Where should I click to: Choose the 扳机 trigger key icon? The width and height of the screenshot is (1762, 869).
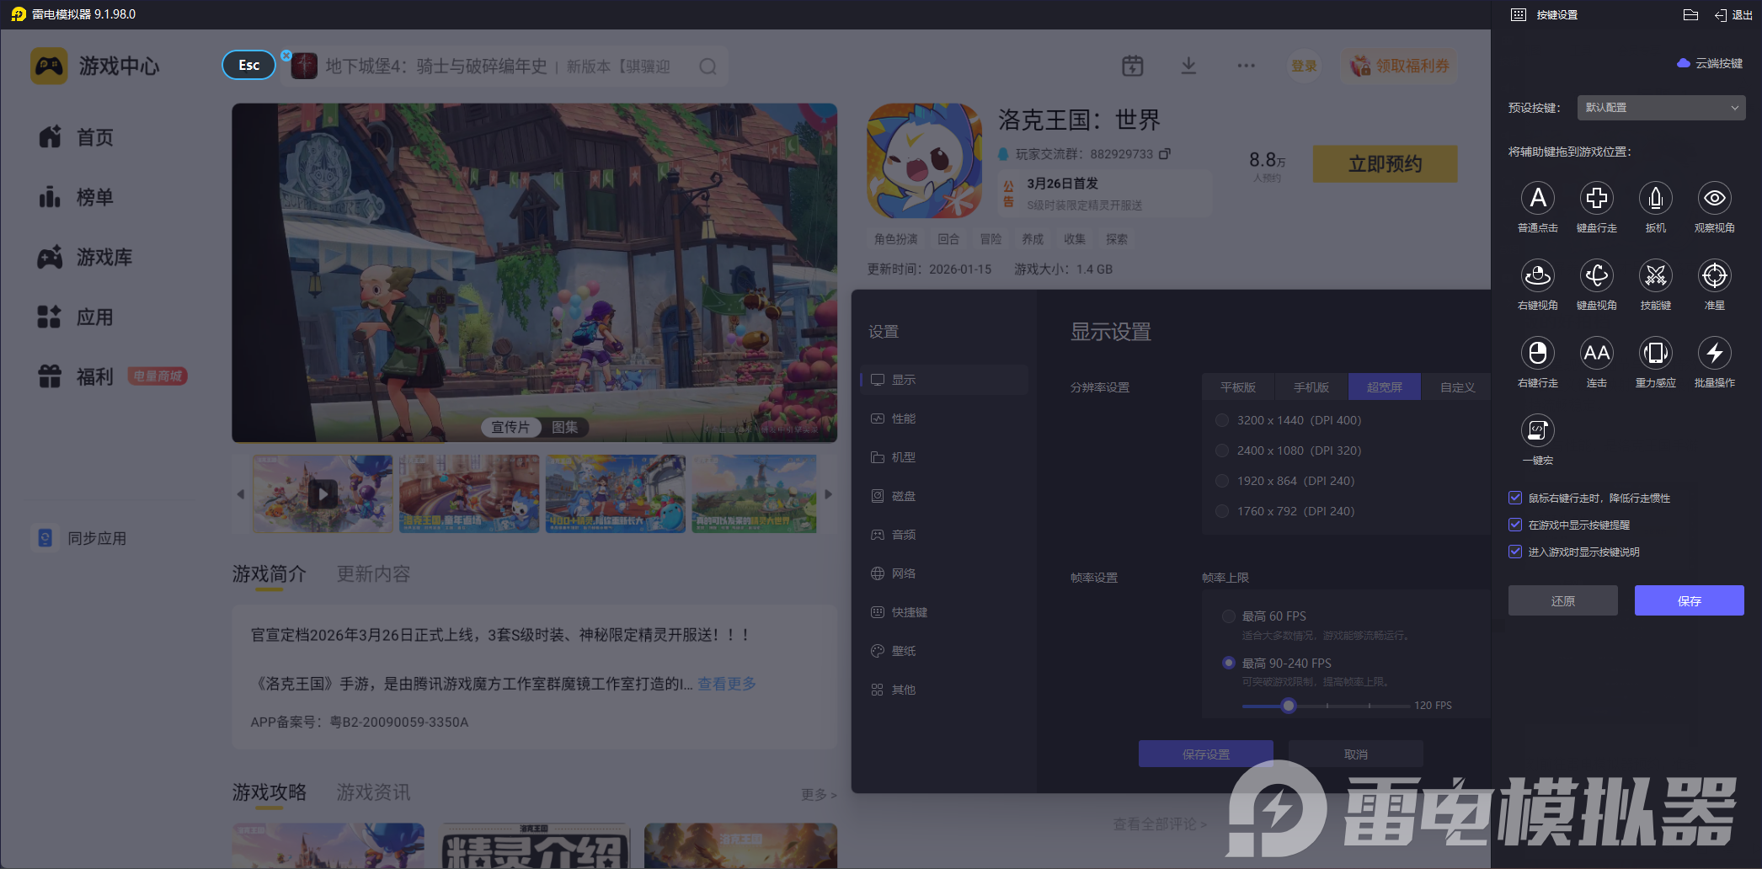1655,199
